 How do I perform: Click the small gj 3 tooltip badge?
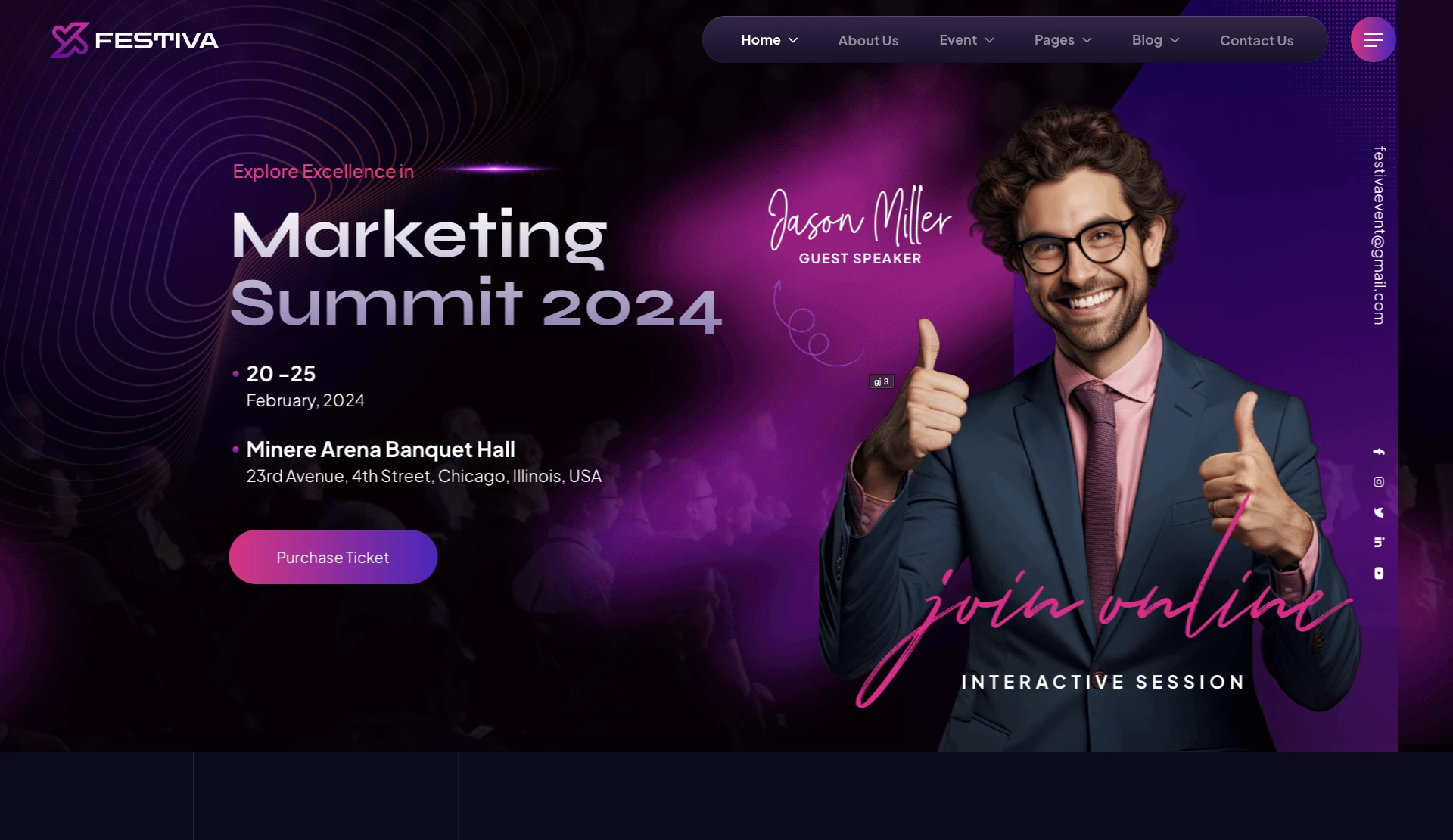(x=881, y=381)
